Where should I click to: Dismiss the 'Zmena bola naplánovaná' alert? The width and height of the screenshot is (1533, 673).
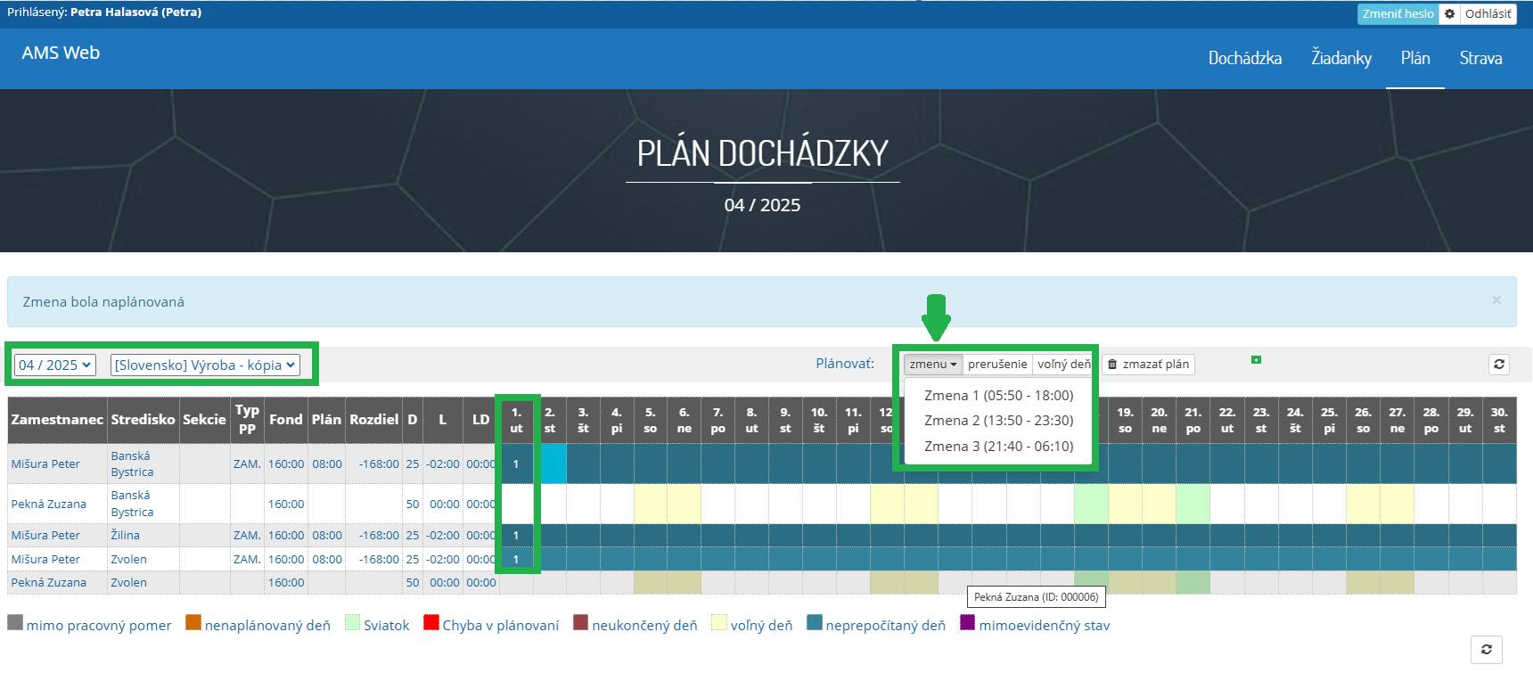(x=1496, y=300)
